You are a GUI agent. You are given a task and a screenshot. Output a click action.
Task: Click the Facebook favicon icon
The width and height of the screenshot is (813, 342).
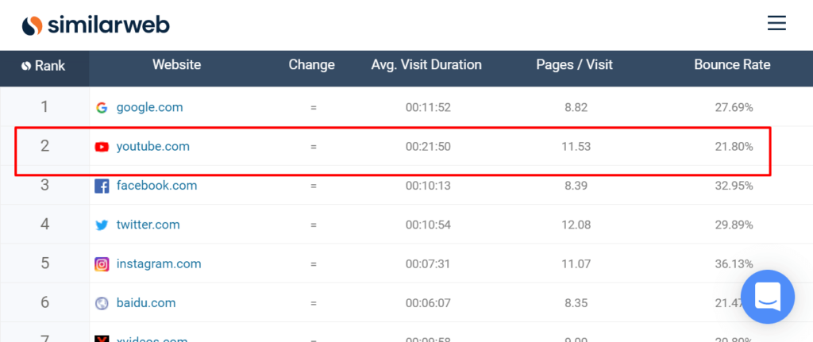[x=102, y=186]
